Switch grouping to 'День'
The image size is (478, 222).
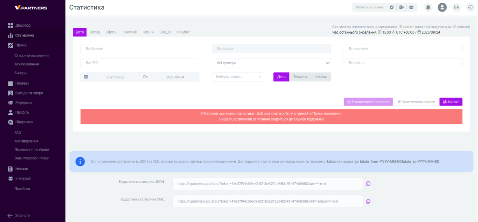[281, 77]
